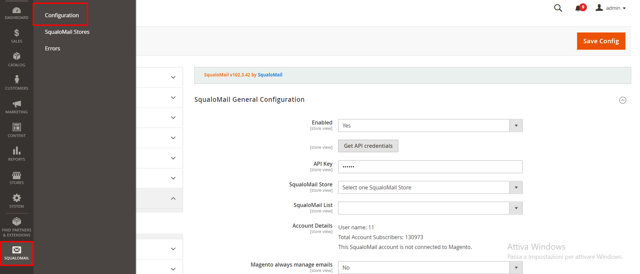Select Configuration in SqualoMail submenu
The height and width of the screenshot is (274, 640).
tap(62, 15)
